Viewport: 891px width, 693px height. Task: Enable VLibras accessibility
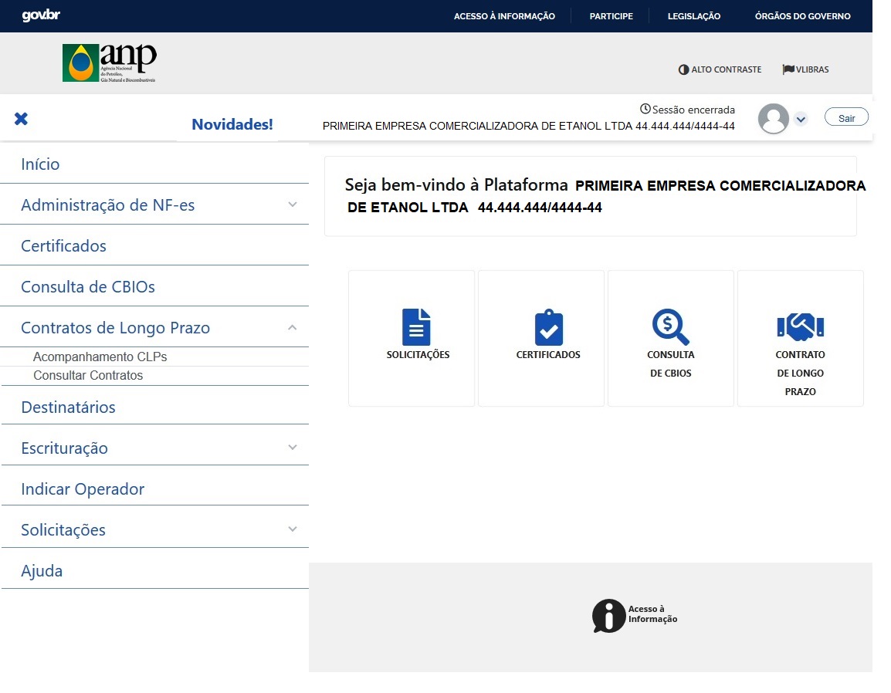805,69
